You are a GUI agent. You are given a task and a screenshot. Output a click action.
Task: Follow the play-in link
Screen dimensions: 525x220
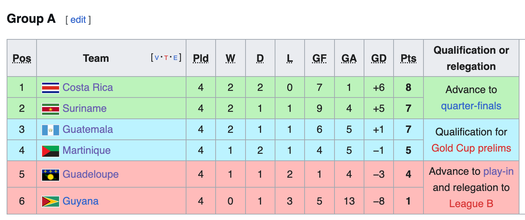click(x=498, y=171)
